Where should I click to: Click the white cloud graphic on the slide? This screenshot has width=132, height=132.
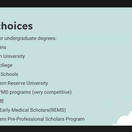coord(124,119)
